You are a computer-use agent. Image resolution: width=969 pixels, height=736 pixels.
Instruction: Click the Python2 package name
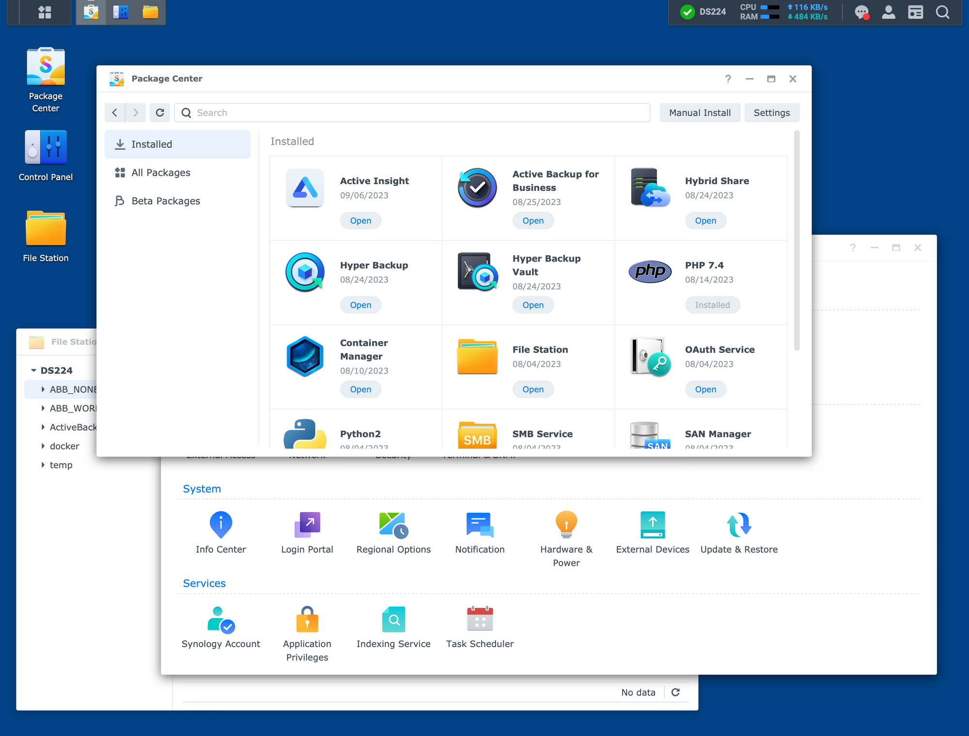tap(360, 434)
